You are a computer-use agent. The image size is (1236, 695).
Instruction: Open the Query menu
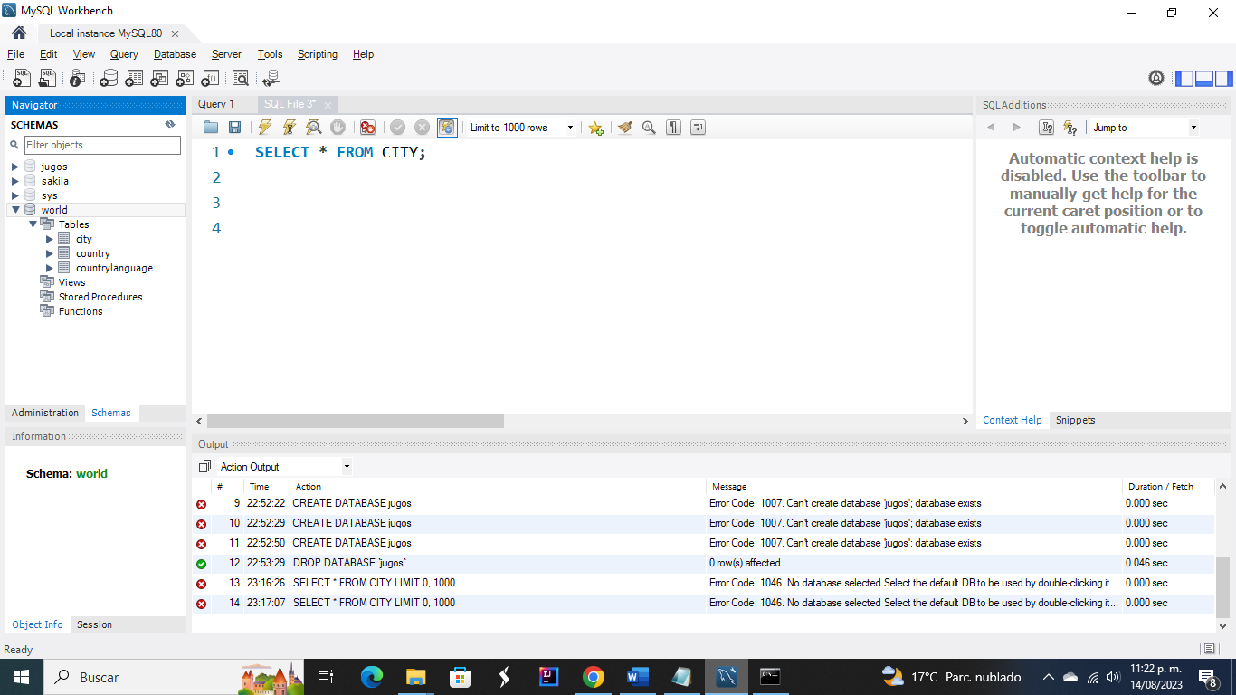[x=124, y=54]
